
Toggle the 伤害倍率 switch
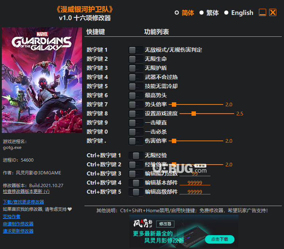[x=136, y=141]
